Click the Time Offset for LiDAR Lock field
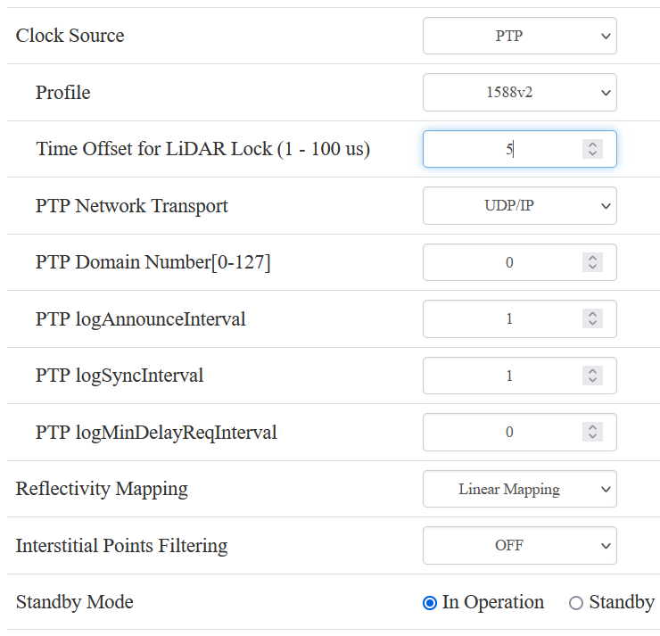660x636 pixels. (499, 149)
